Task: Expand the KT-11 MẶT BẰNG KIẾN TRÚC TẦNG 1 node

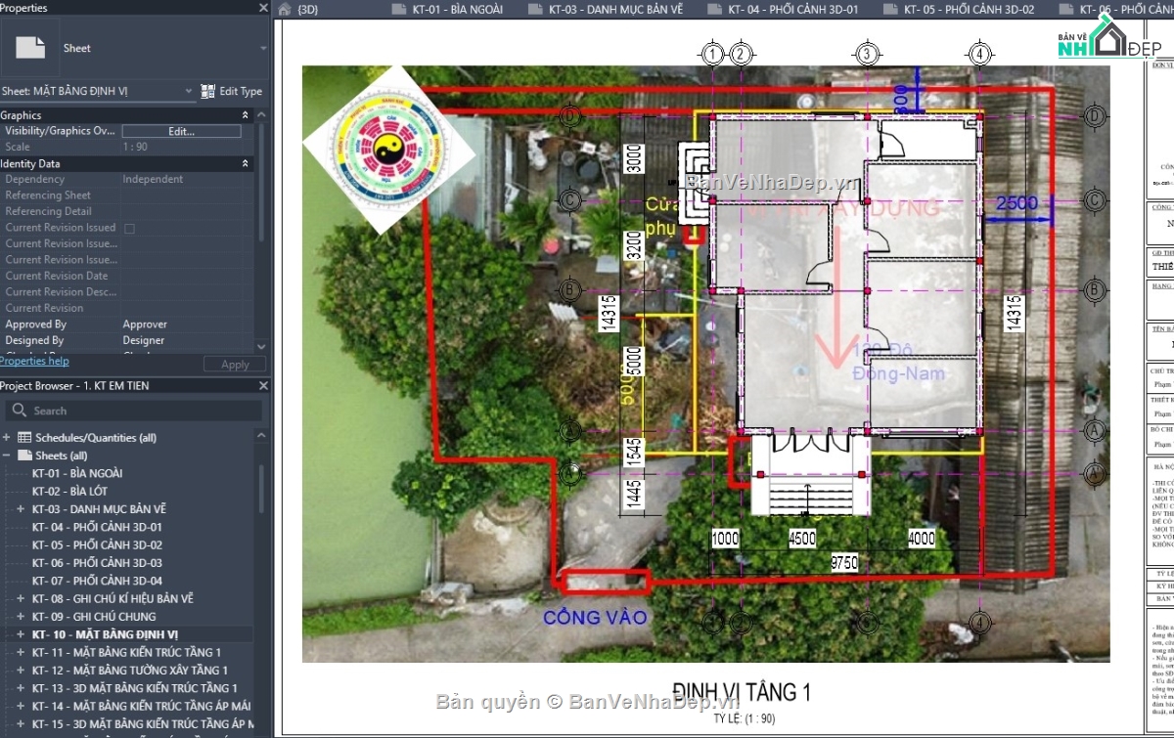Action: point(21,652)
